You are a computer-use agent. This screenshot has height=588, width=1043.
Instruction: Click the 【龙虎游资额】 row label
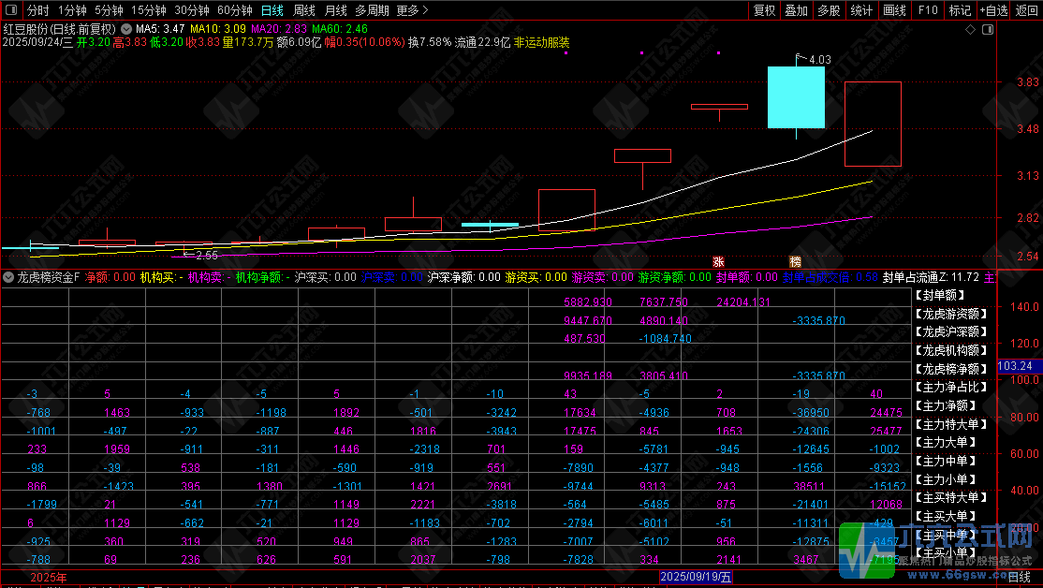point(952,314)
